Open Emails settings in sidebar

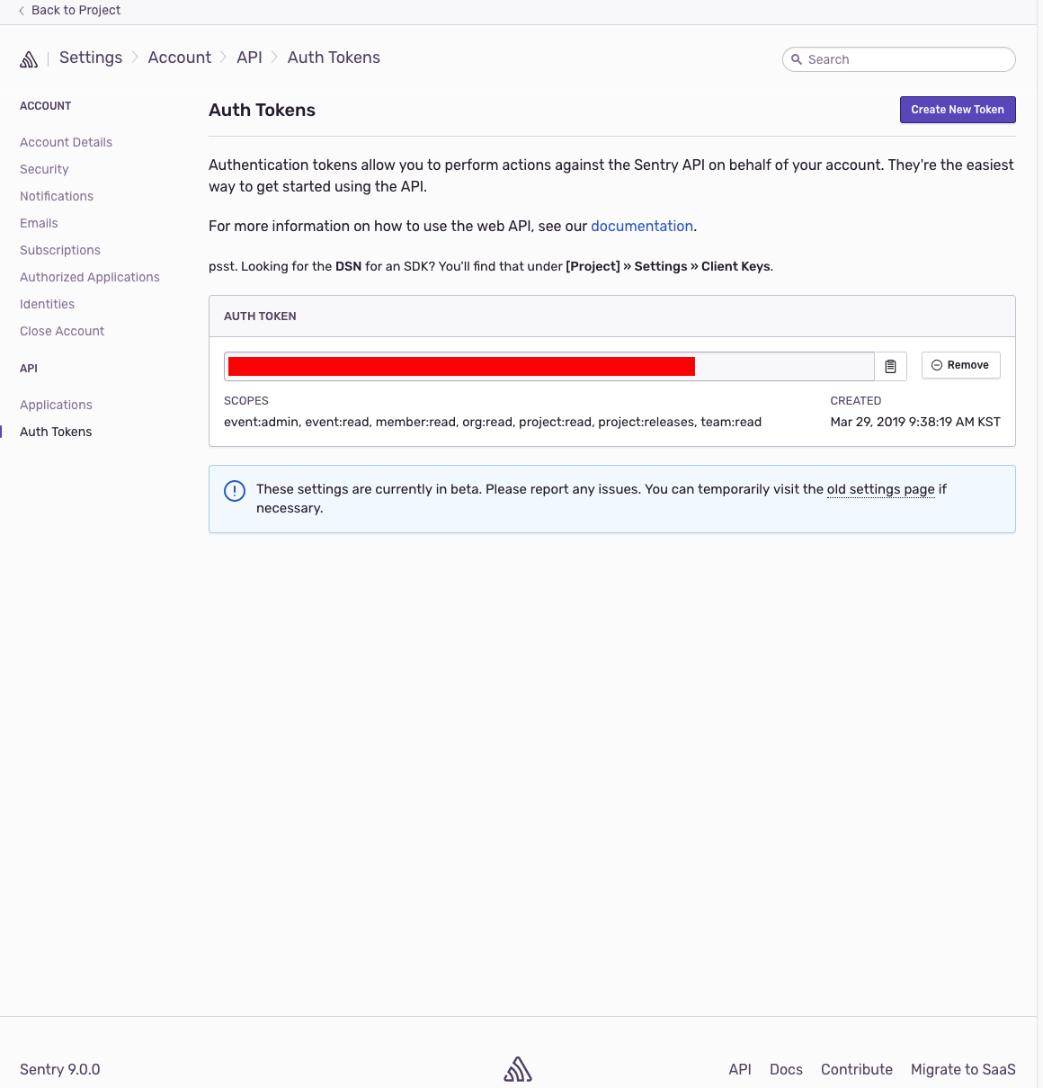[x=39, y=223]
